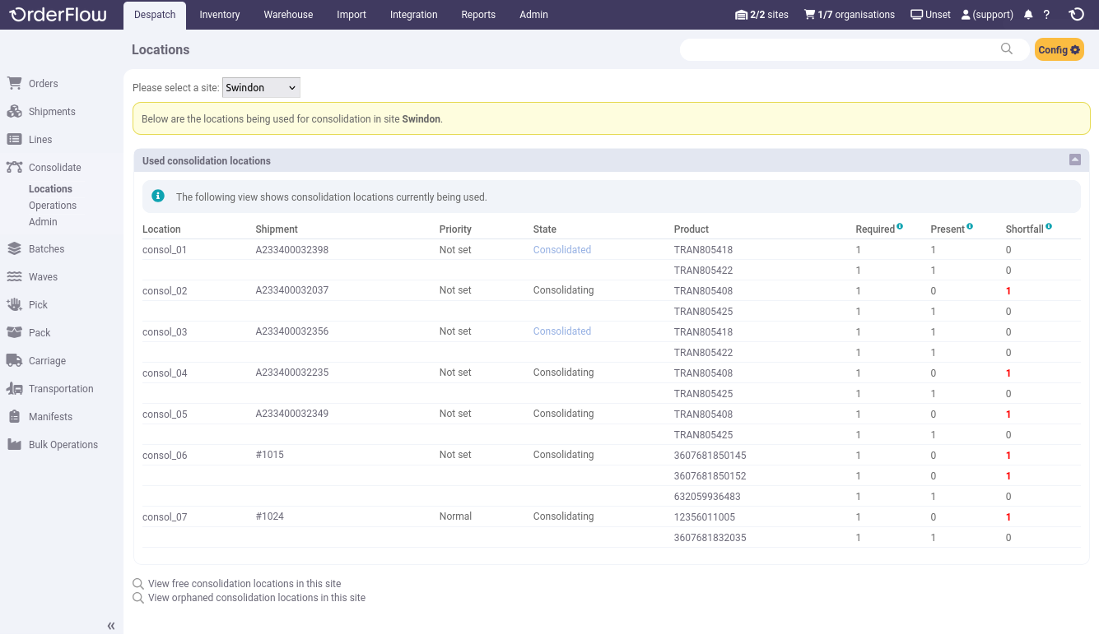Image resolution: width=1099 pixels, height=639 pixels.
Task: Click the sites warehouse icon in header
Action: 741,15
